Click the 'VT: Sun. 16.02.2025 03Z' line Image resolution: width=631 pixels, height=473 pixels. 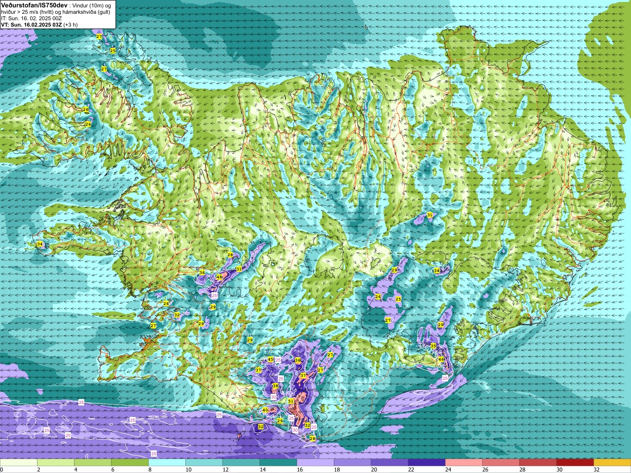(x=31, y=25)
